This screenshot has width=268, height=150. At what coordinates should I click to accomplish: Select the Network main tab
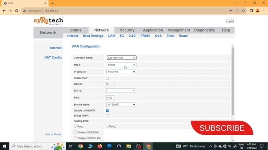pos(101,30)
